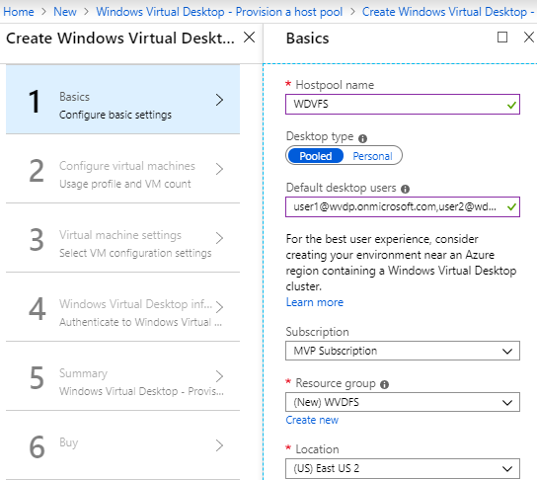Close the Create Windows Virtual Desktop blade
Image resolution: width=537 pixels, height=480 pixels.
250,37
